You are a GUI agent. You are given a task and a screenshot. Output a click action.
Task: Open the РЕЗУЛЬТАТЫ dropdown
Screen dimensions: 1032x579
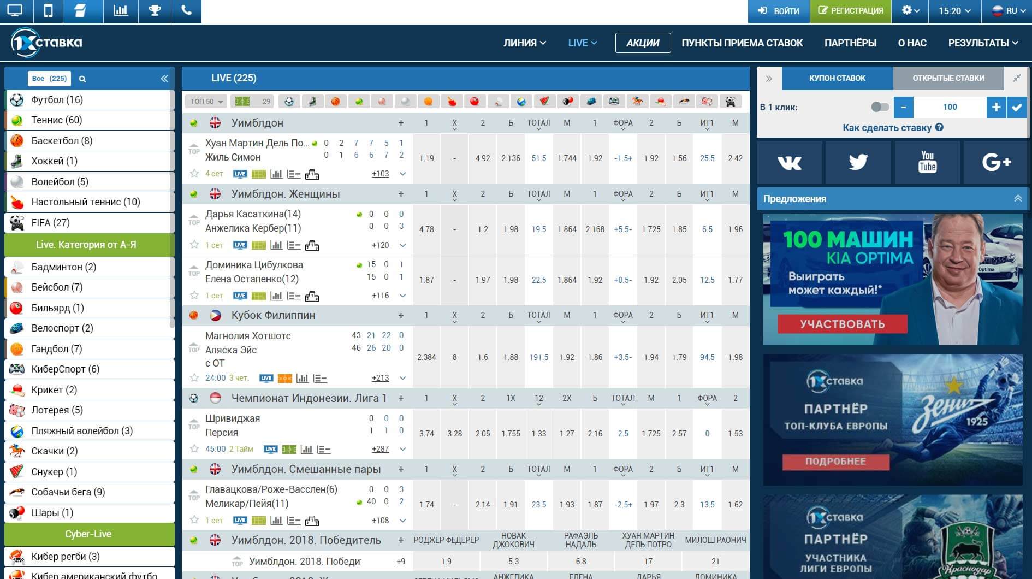(983, 43)
